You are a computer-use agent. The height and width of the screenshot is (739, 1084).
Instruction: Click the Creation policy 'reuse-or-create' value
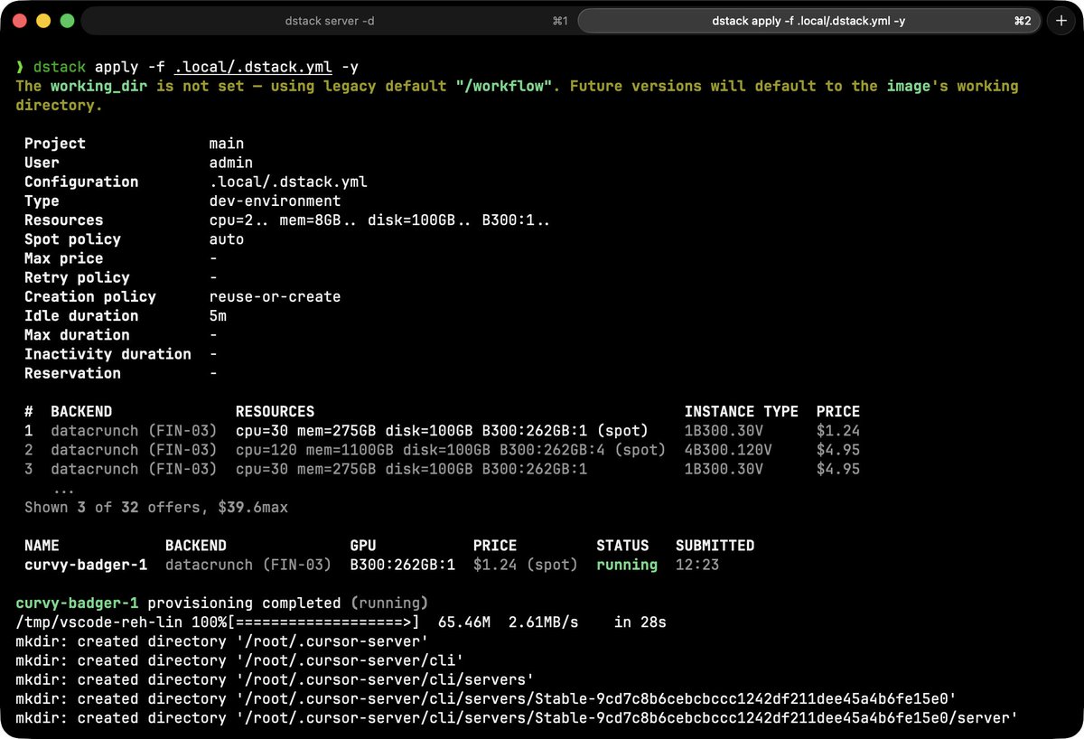coord(276,296)
